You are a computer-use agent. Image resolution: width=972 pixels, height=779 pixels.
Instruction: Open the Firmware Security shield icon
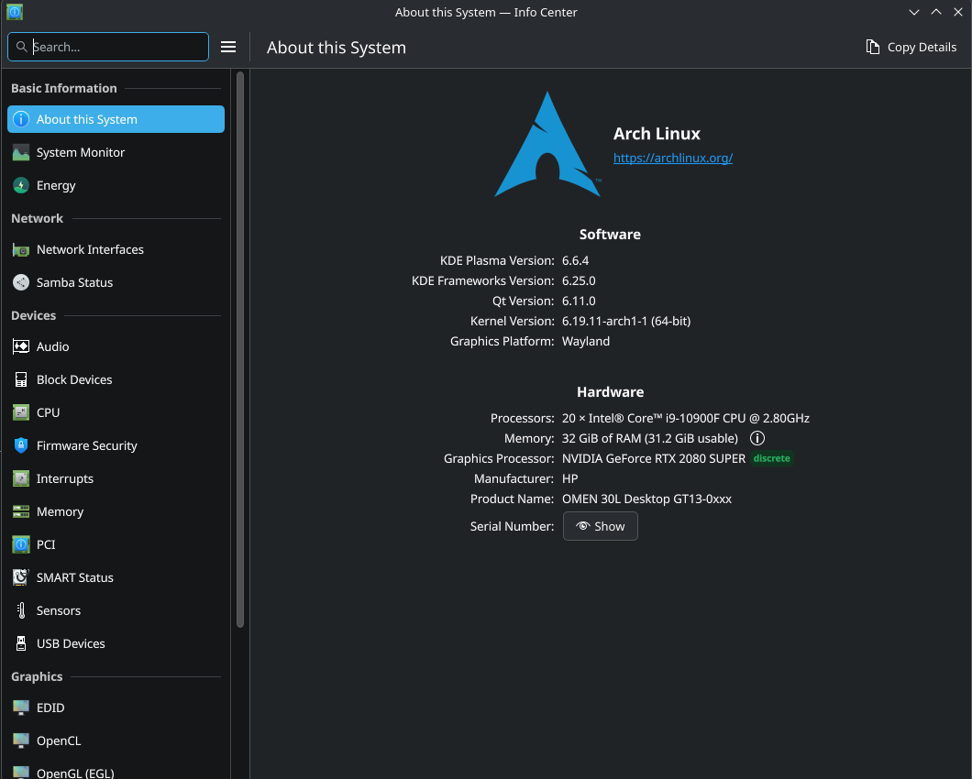pos(21,445)
